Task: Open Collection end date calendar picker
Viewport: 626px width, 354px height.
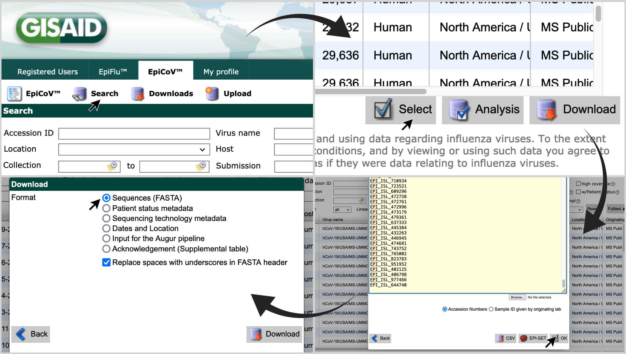Action: pos(201,166)
